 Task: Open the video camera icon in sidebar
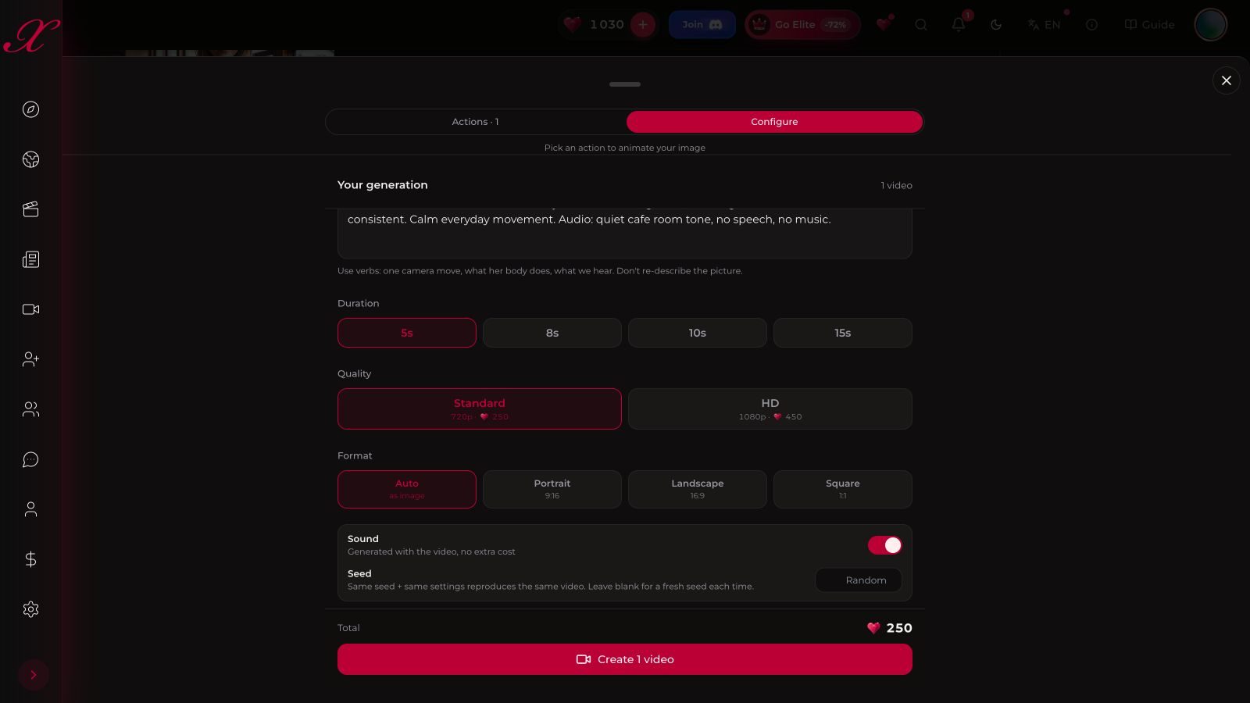[x=30, y=309]
